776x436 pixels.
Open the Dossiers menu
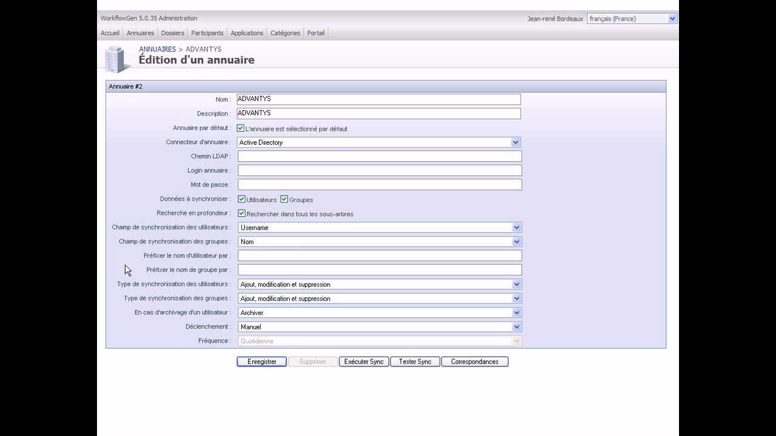[173, 33]
